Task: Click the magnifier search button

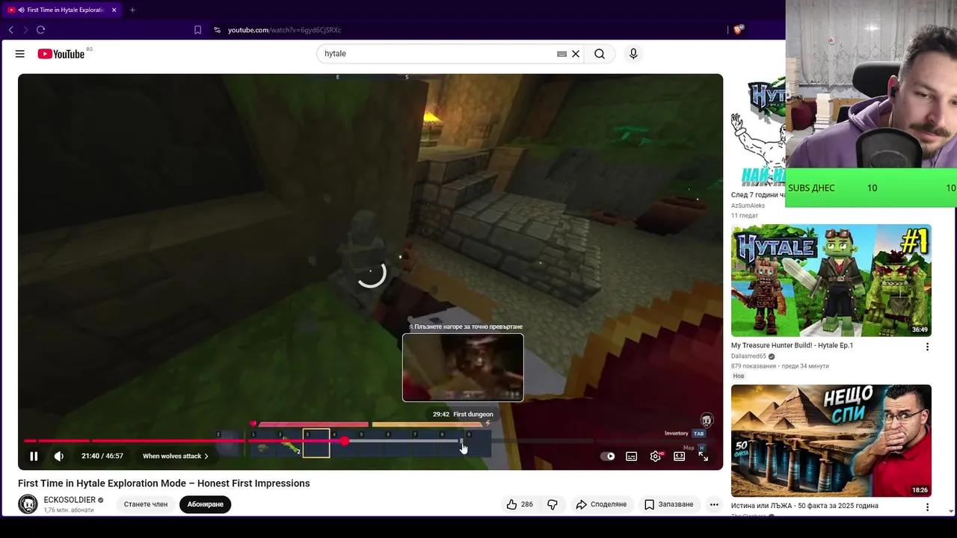Action: pos(600,54)
